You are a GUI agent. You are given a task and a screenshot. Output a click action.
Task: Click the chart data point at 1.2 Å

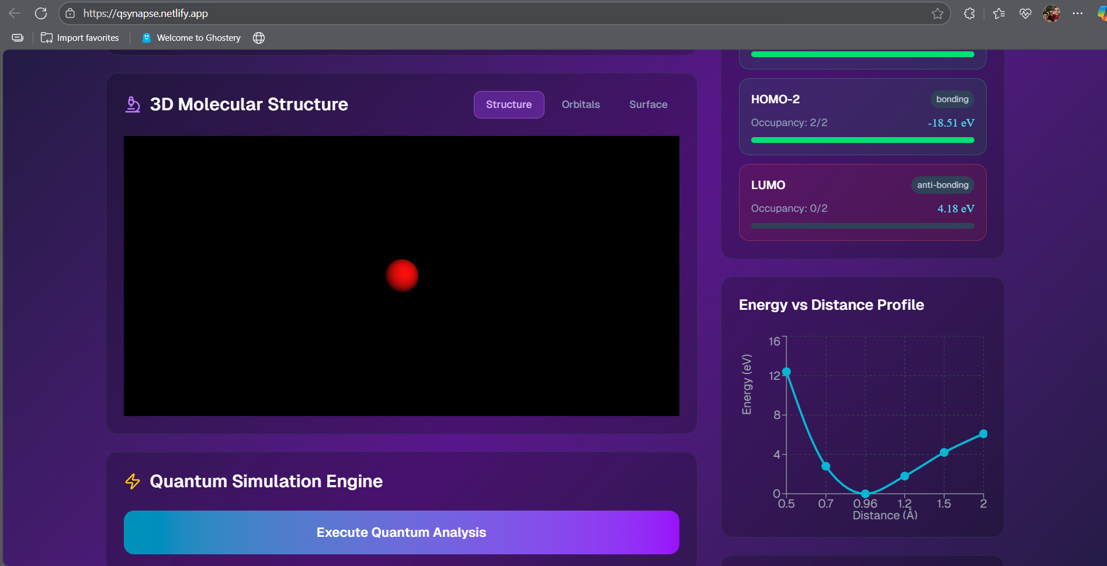point(905,476)
